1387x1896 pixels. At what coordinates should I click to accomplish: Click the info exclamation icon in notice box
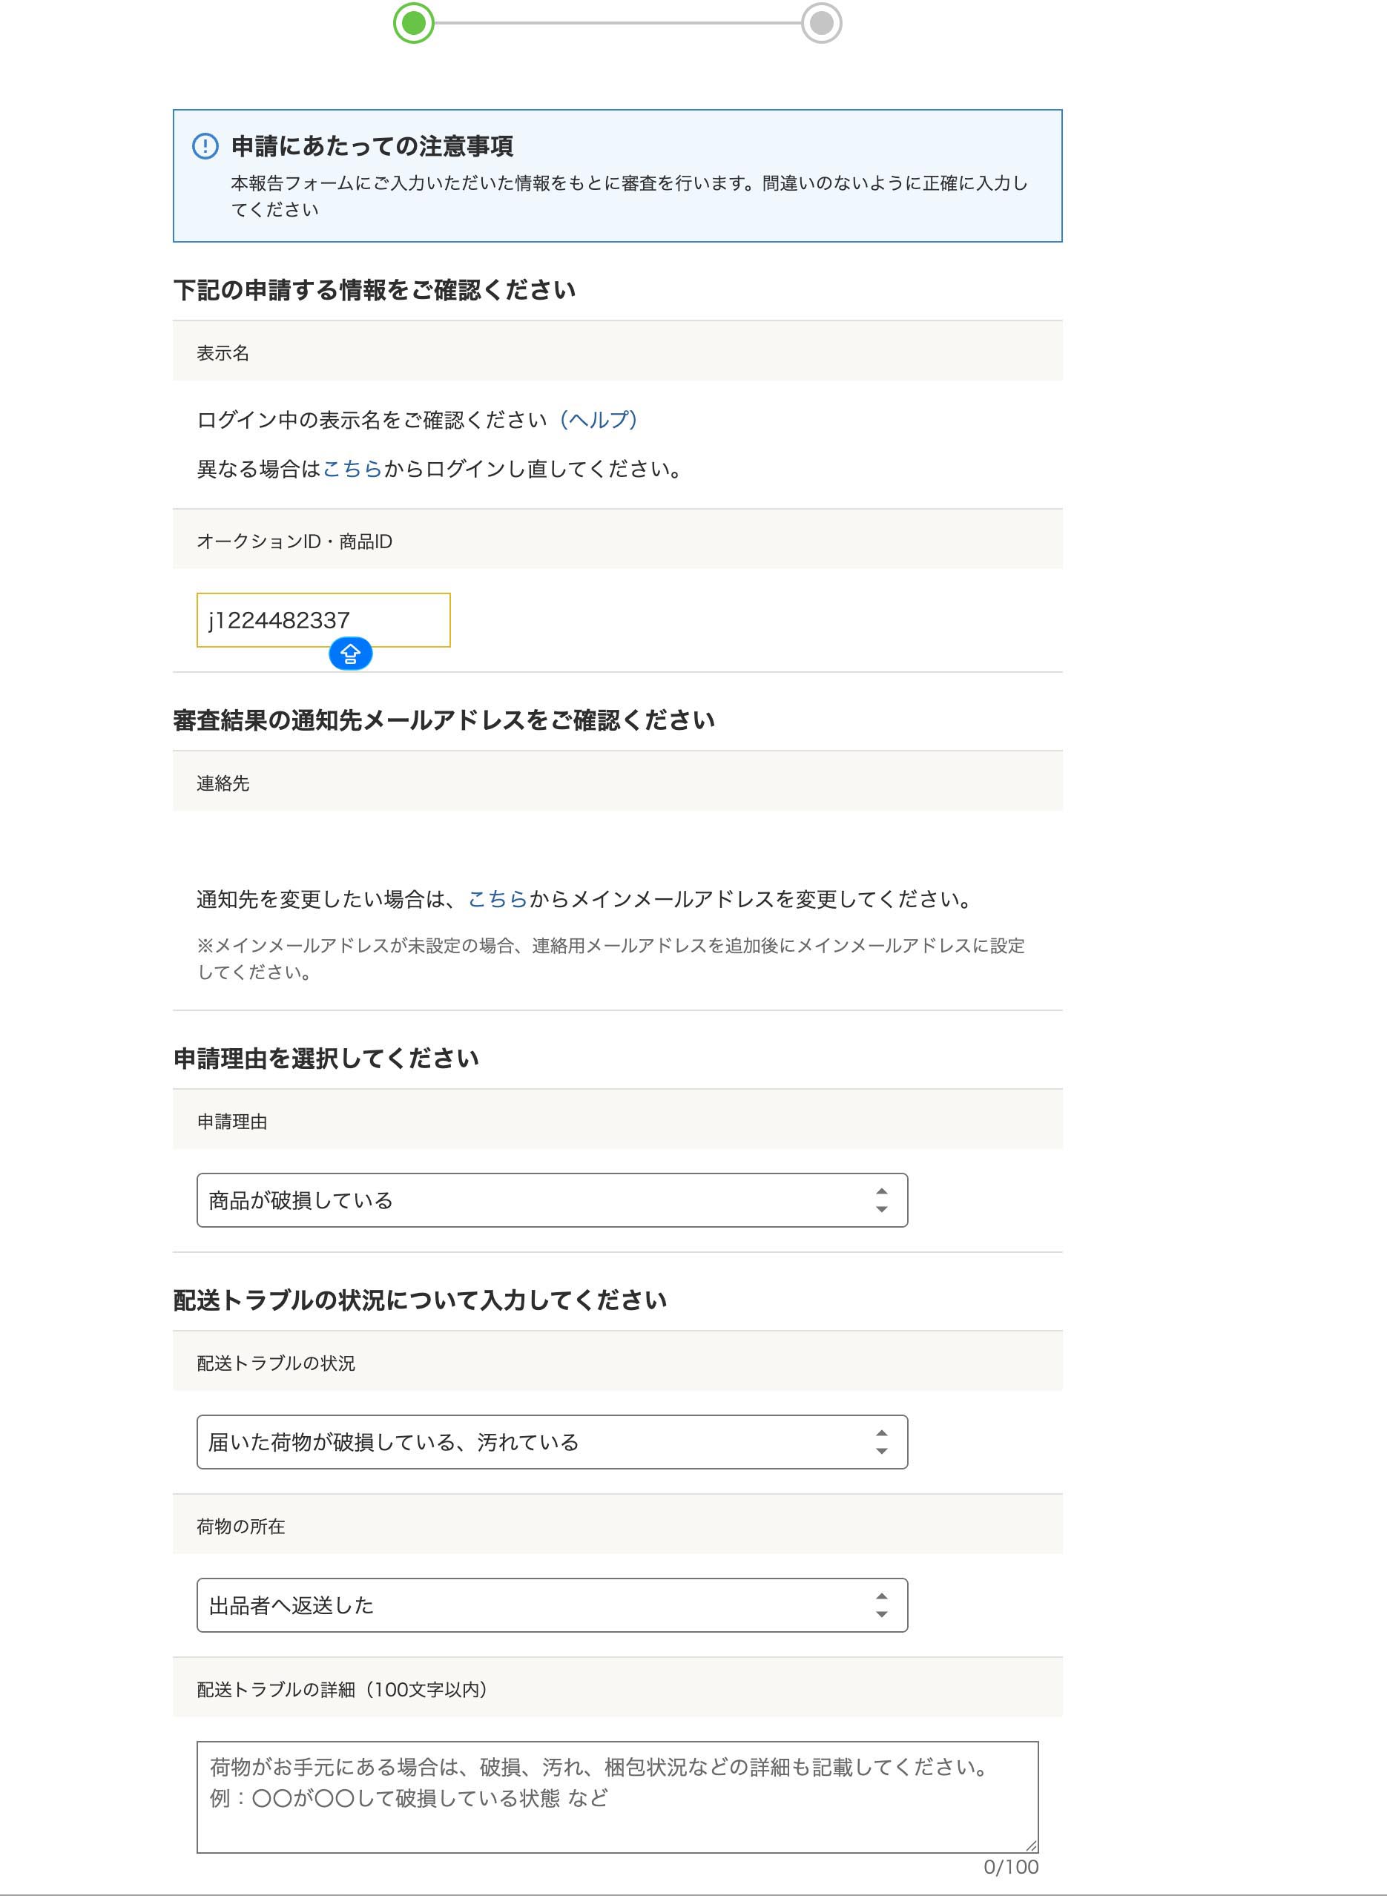click(205, 146)
